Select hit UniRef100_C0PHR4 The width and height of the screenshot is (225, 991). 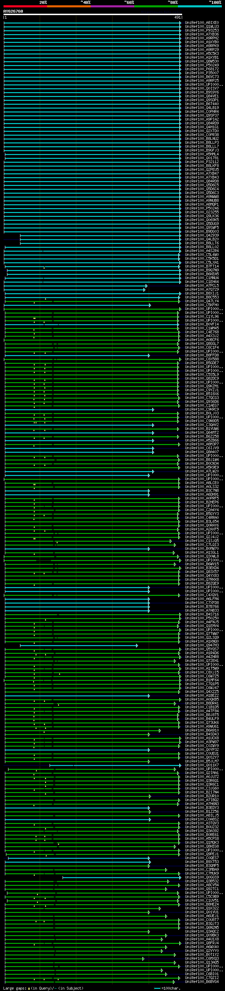[x=201, y=111]
